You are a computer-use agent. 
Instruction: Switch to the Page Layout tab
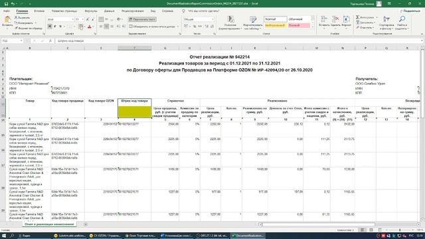(64, 11)
